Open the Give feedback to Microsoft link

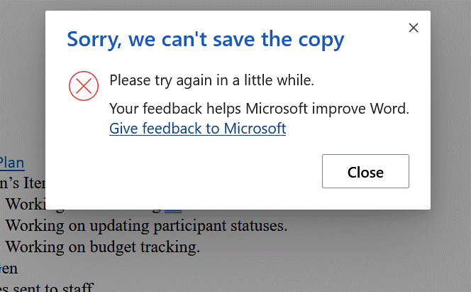pyautogui.click(x=197, y=129)
